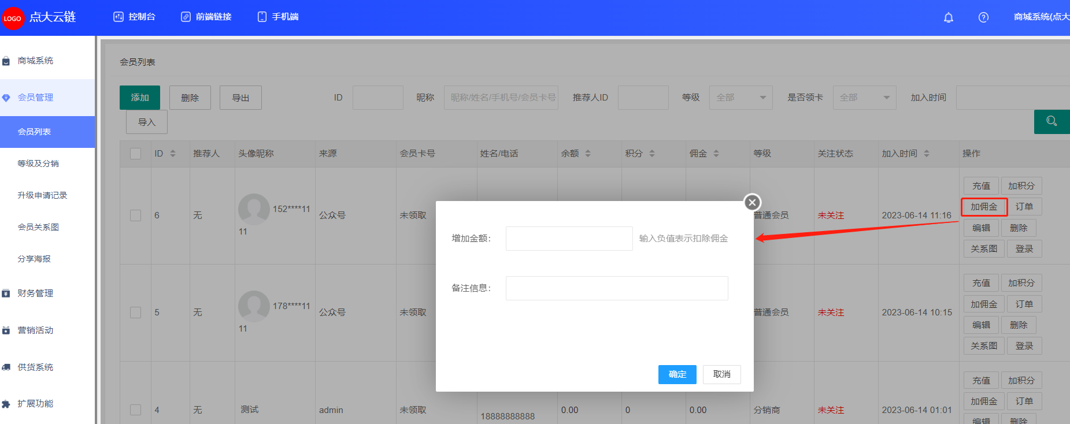Click 加佣金 for member ID 6
This screenshot has height=424, width=1070.
point(984,207)
